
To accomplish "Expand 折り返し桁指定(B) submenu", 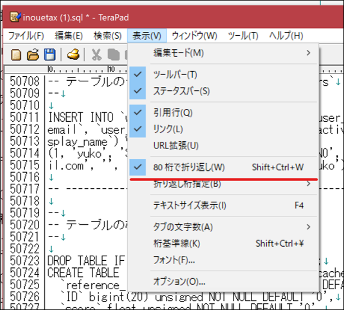I will (x=223, y=184).
